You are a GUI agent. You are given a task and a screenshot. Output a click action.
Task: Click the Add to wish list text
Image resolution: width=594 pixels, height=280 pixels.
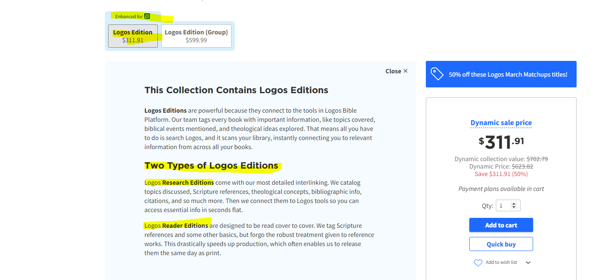(501, 262)
